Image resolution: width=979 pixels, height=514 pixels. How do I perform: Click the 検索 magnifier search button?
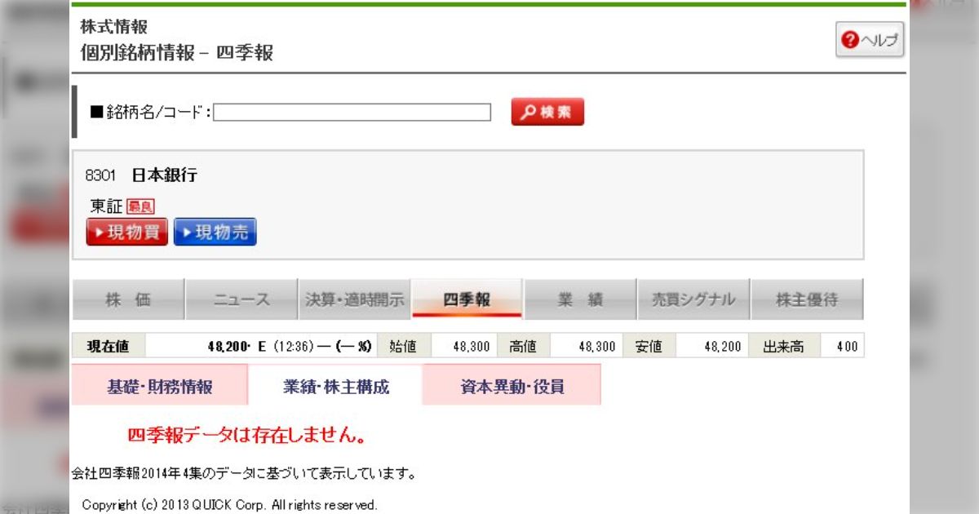point(547,113)
